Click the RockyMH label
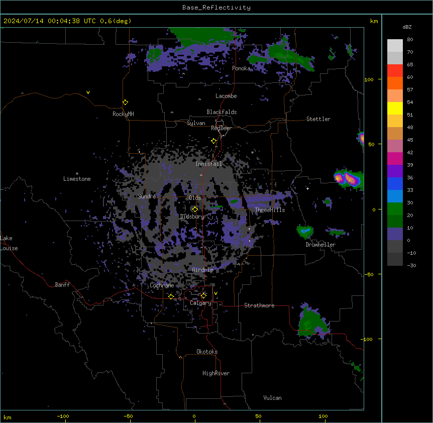This screenshot has width=433, height=423. pos(123,114)
